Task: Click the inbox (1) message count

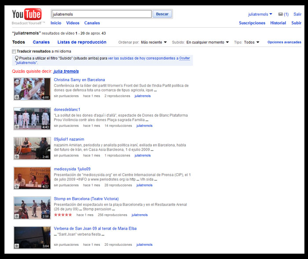Action: click(x=286, y=14)
